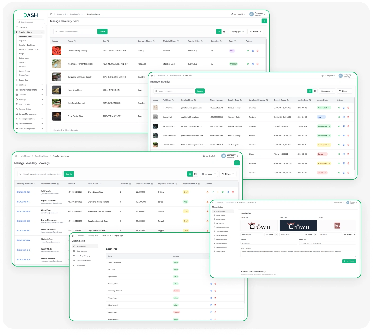View Rachel Johnson inquiry eye icon
The height and width of the screenshot is (335, 373).
click(x=339, y=126)
